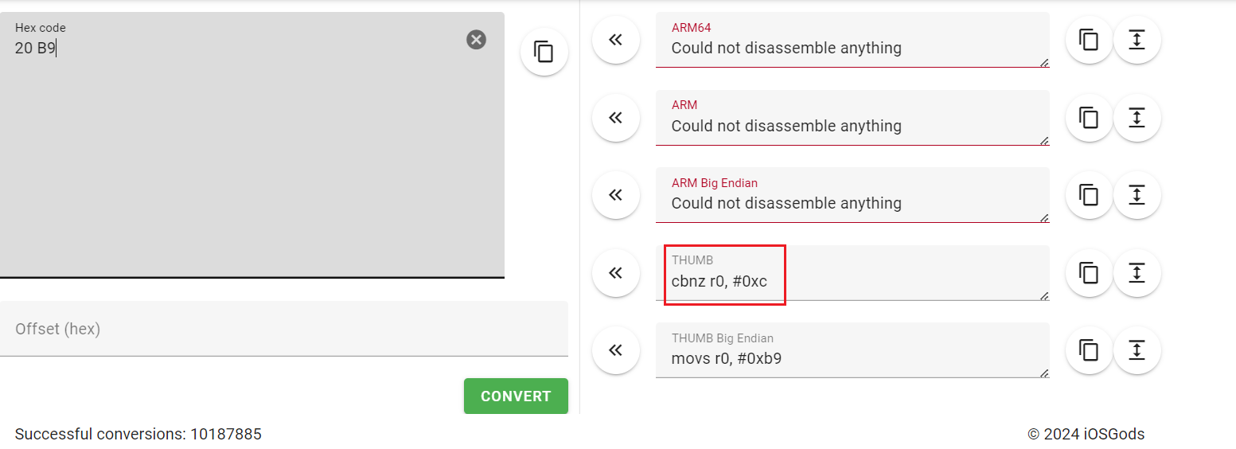Copy the Hex code contents
This screenshot has width=1236, height=449.
click(544, 52)
